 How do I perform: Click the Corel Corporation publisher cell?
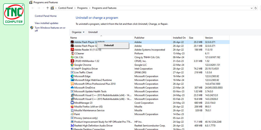point(144,103)
